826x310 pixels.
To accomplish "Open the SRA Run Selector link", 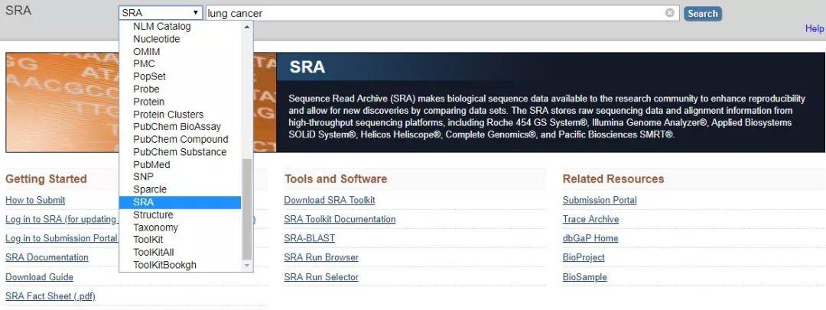I will [320, 277].
